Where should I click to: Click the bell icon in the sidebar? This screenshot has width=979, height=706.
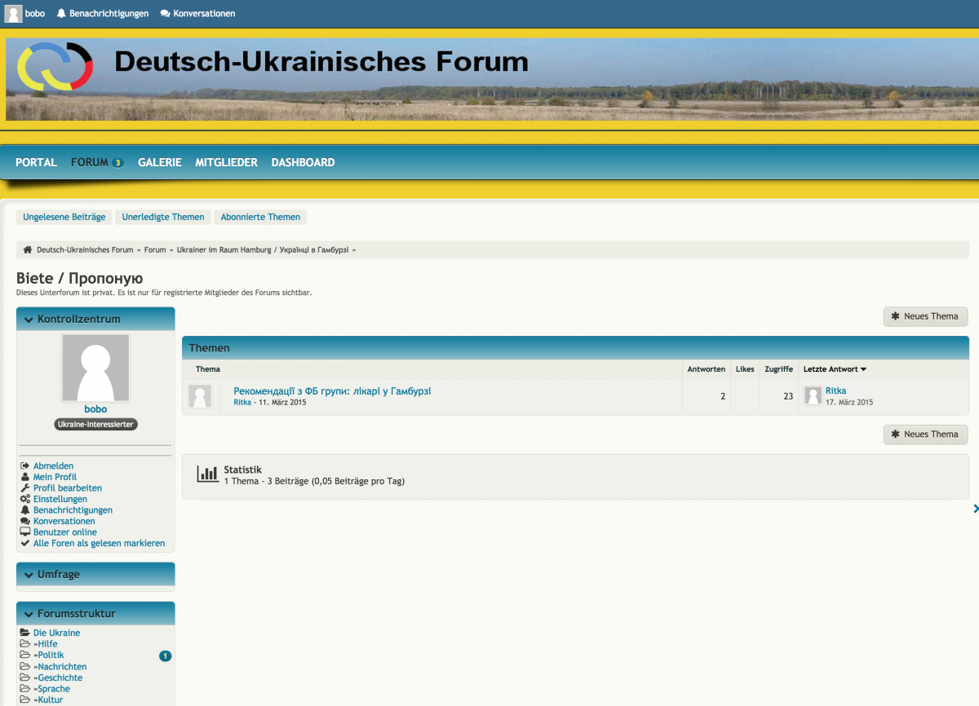click(25, 510)
